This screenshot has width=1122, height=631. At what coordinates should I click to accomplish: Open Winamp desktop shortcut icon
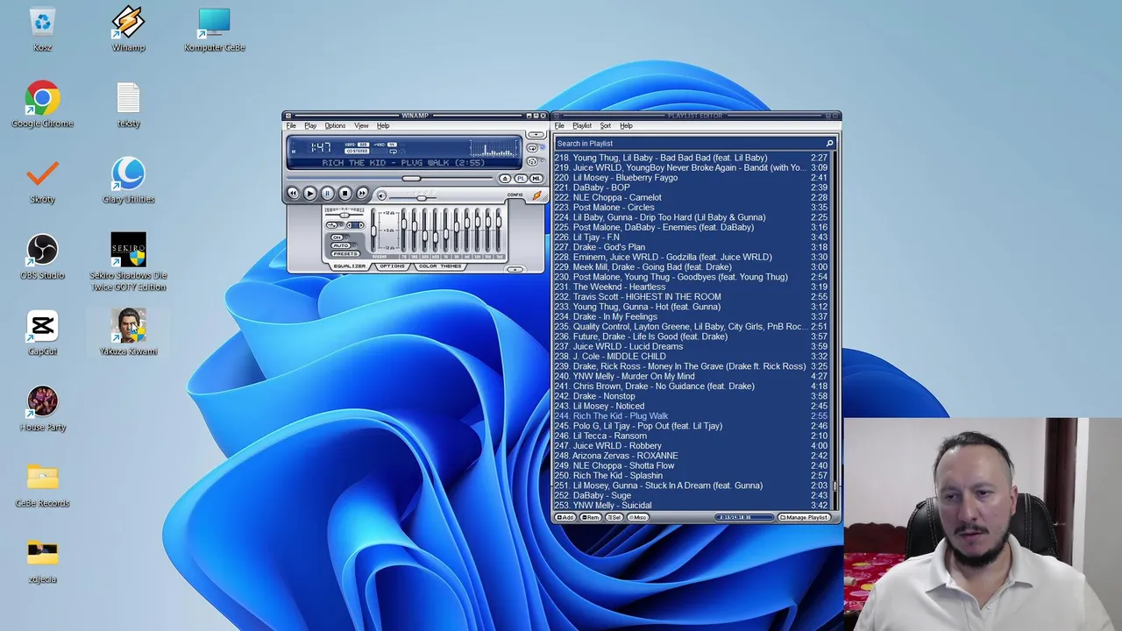[128, 29]
